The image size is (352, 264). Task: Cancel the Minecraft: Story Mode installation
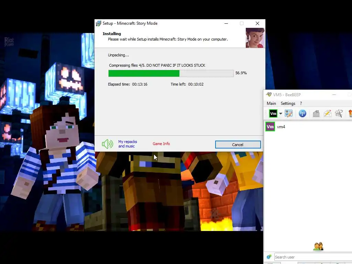(238, 145)
